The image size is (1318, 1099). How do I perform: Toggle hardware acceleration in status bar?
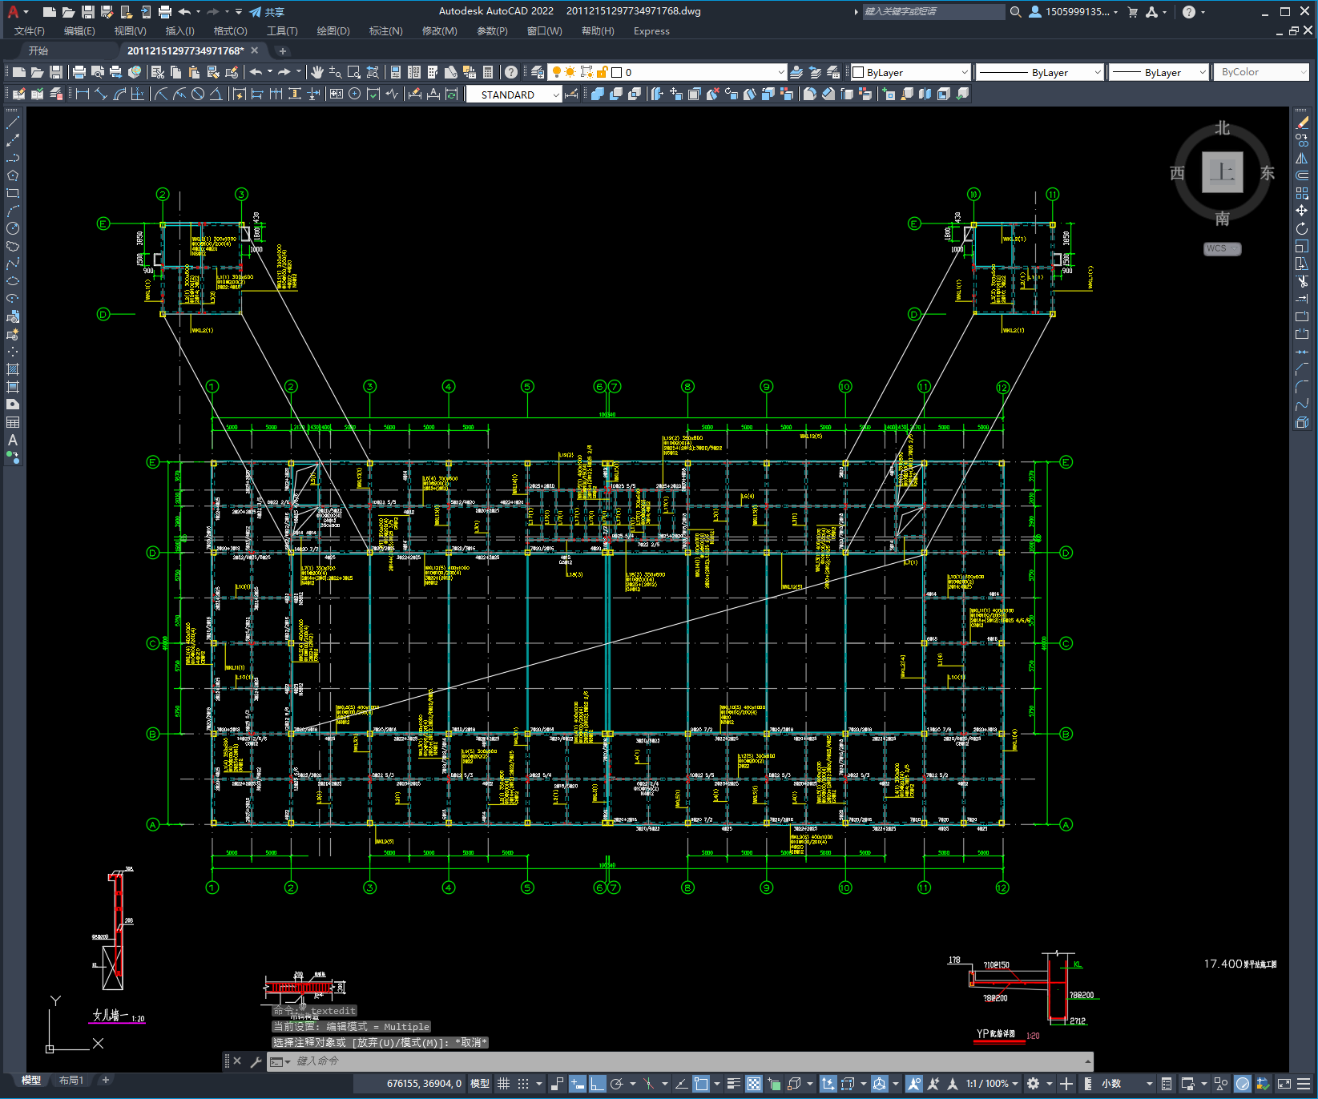coord(1242,1084)
